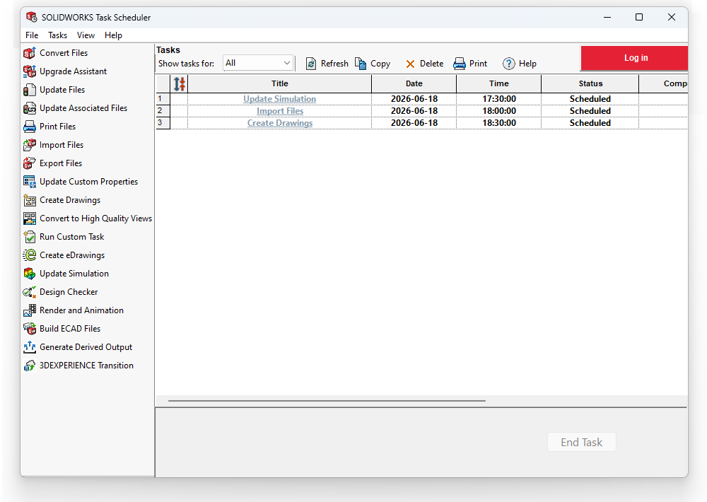Click the Copy toolbar icon
Viewport: 707px width, 502px height.
361,64
